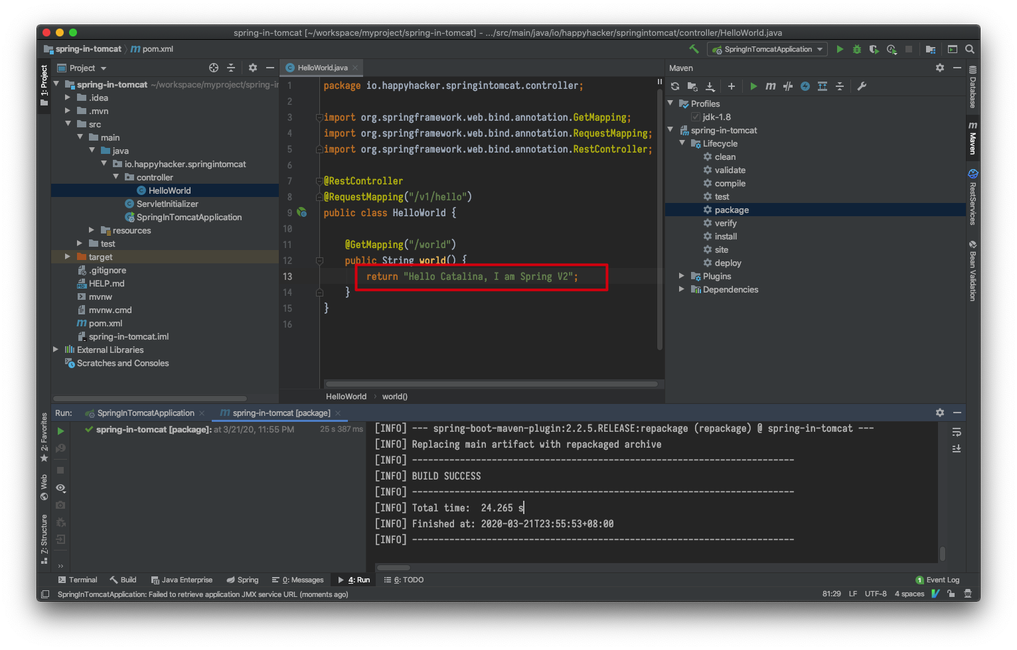The image size is (1017, 650).
Task: Click the Build Project hammer icon
Action: 694,49
